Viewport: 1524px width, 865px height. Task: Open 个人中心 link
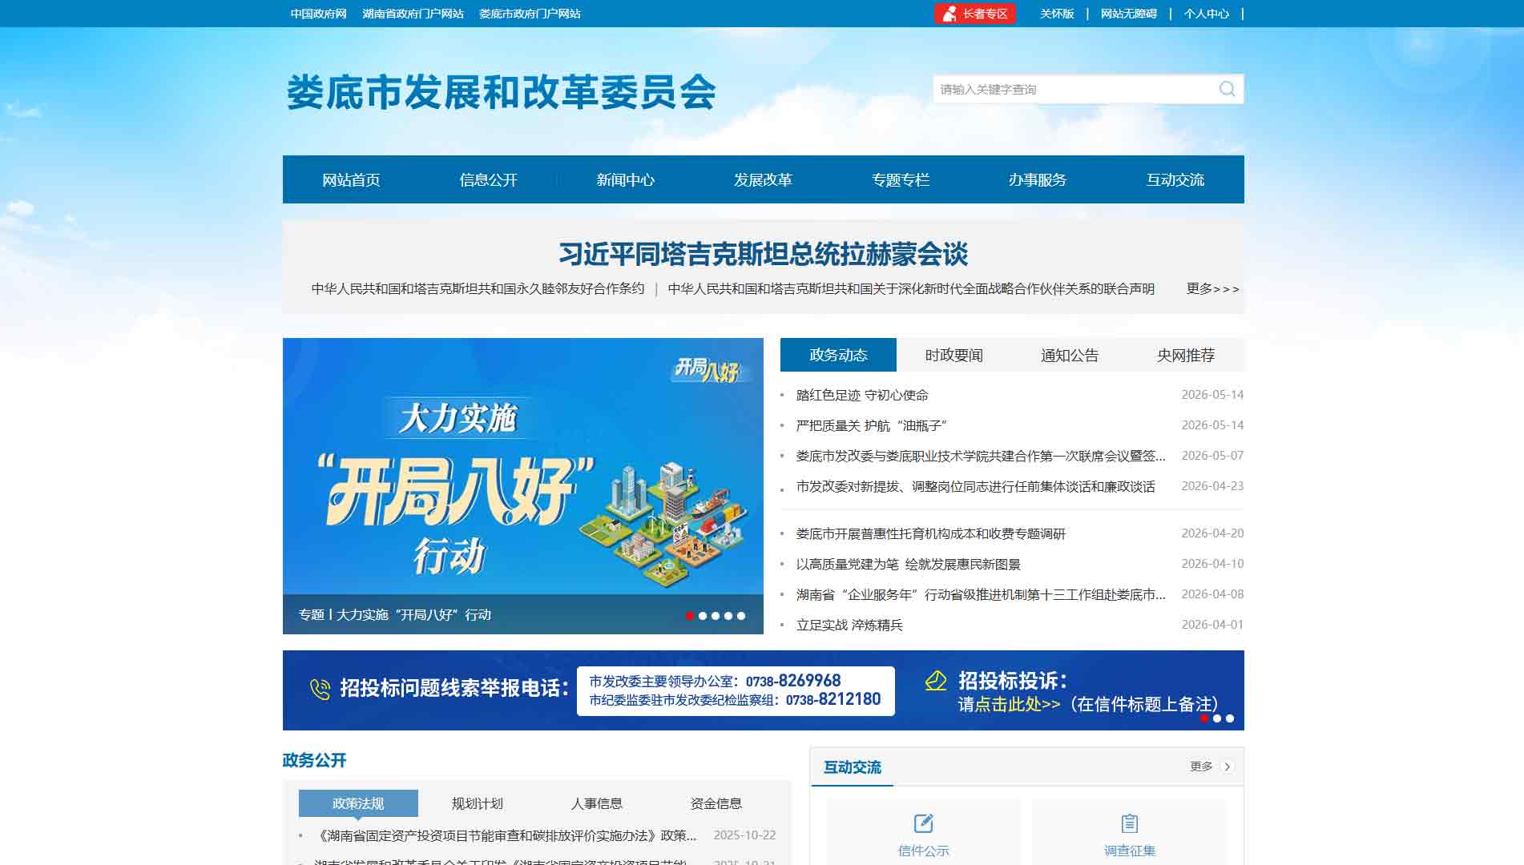pyautogui.click(x=1207, y=14)
